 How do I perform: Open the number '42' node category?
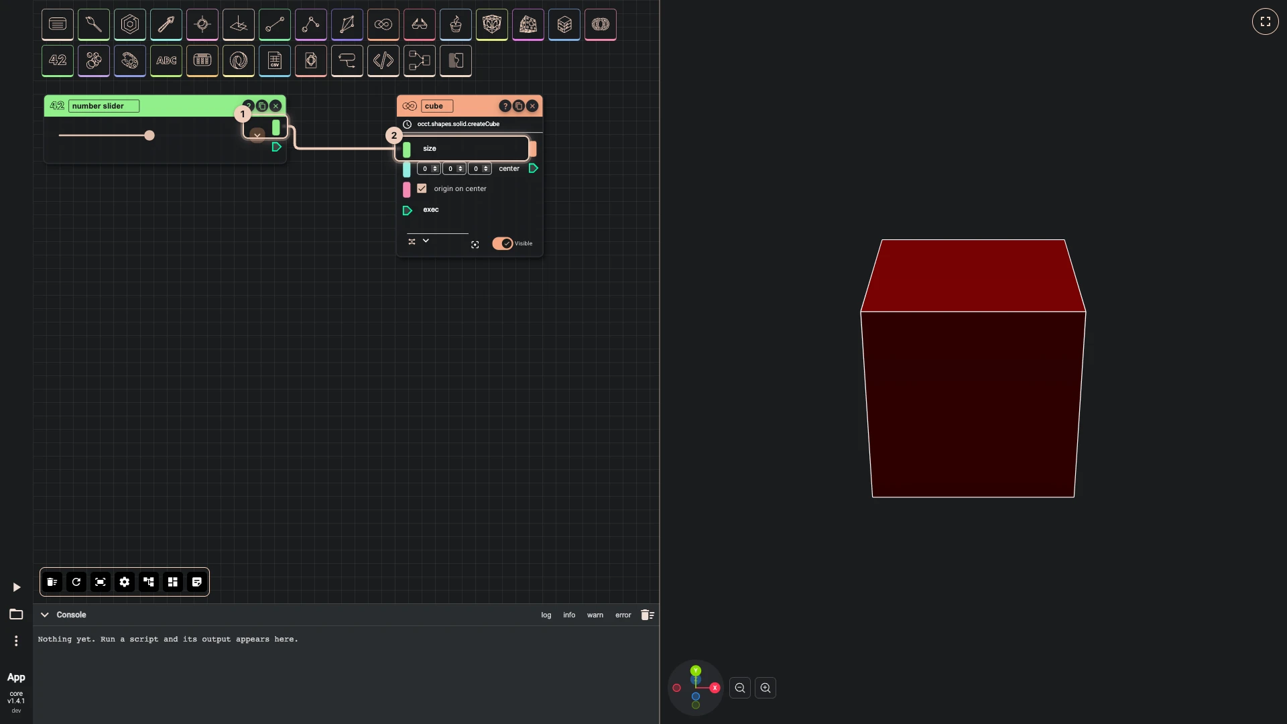point(58,61)
